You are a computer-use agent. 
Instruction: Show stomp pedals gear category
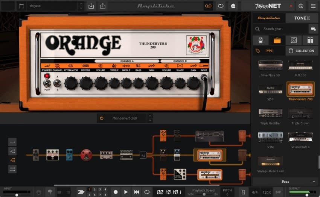click(261, 40)
